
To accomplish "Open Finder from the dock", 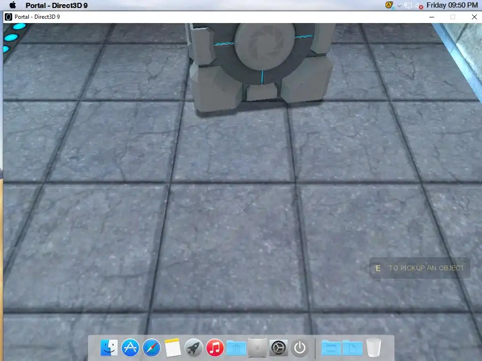I will pyautogui.click(x=109, y=348).
